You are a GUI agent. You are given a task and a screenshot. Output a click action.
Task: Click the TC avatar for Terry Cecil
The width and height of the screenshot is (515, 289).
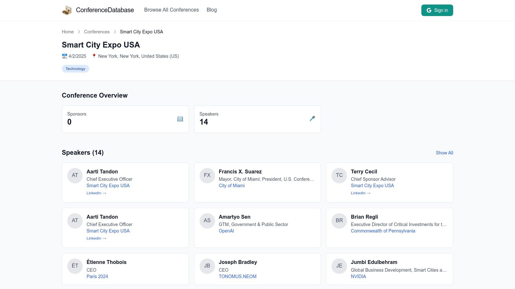[339, 175]
